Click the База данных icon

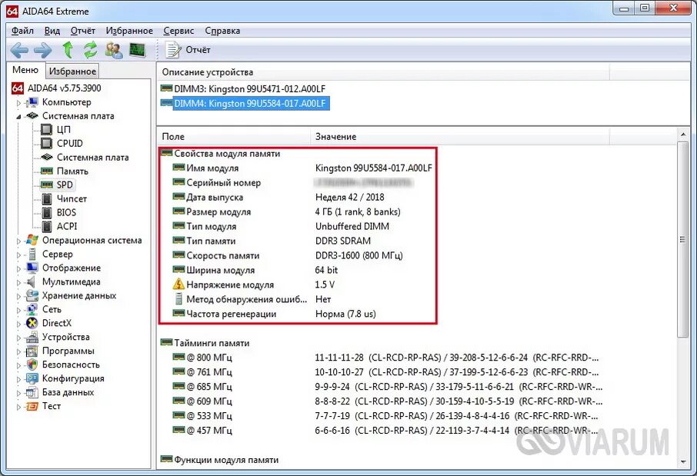pos(32,392)
